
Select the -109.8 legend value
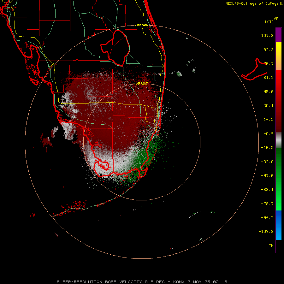266,232
